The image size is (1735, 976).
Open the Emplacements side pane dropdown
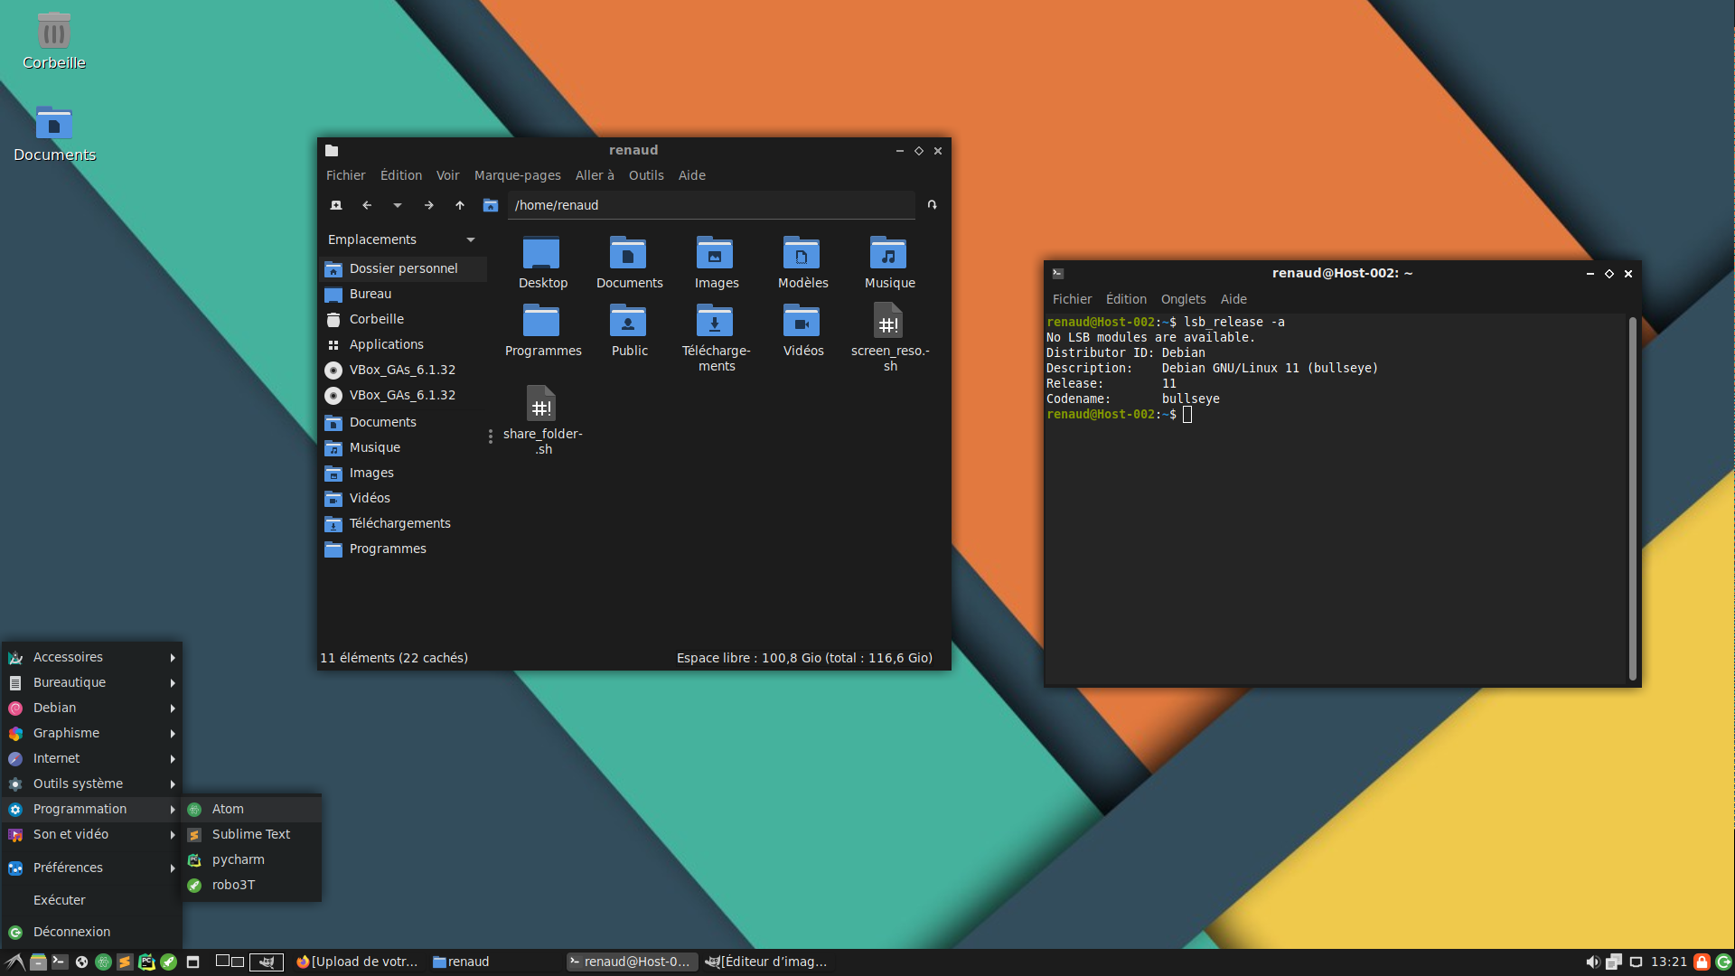(x=471, y=239)
